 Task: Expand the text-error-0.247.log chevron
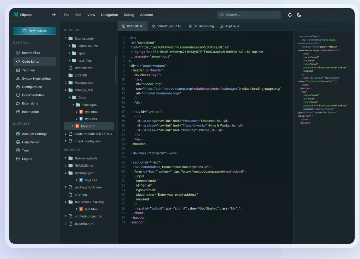point(66,202)
